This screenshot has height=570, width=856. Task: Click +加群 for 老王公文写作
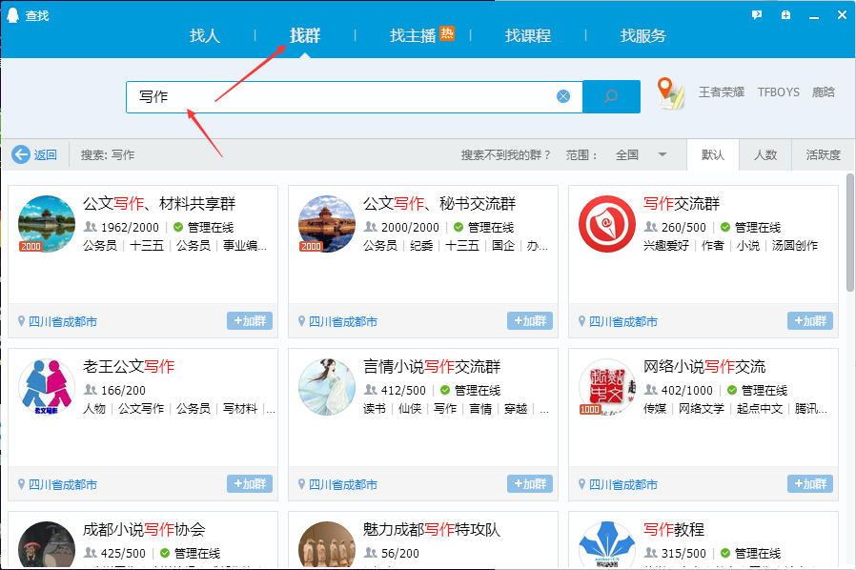[x=250, y=483]
